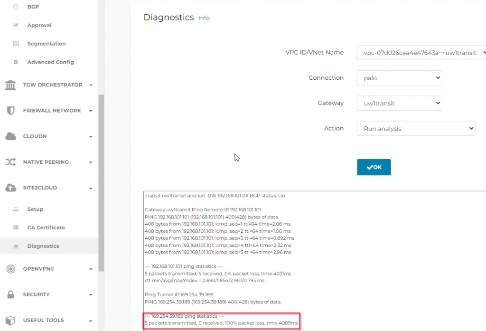
Task: Click the Security padlock icon
Action: coord(10,294)
